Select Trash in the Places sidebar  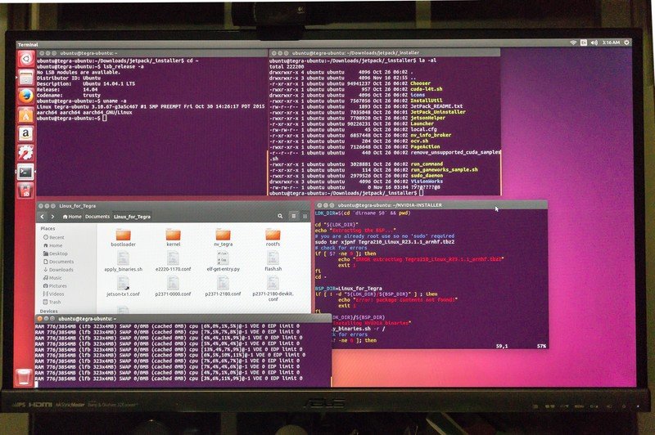click(x=52, y=302)
